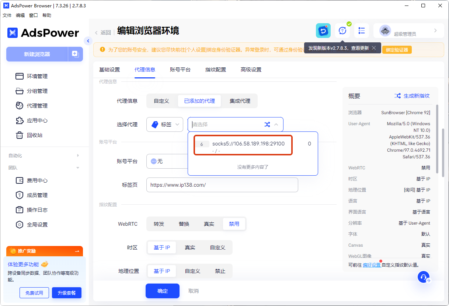Click 取消 to cancel editing
The height and width of the screenshot is (306, 449).
tap(194, 291)
